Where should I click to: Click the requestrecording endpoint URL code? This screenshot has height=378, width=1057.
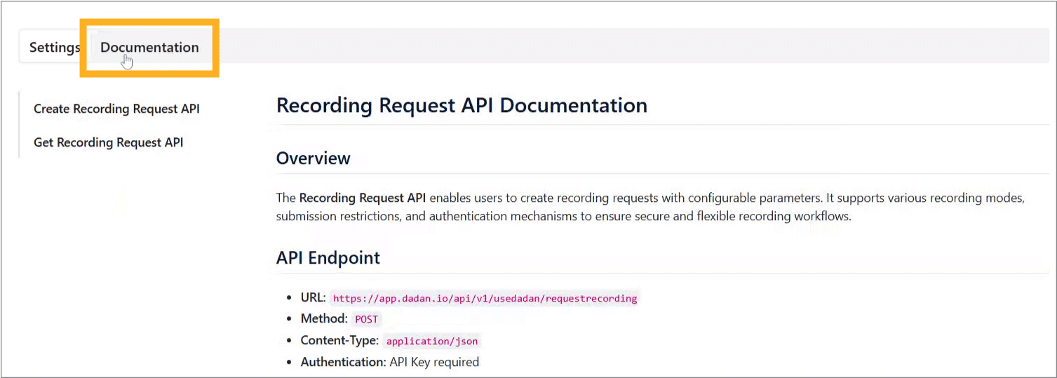(x=485, y=298)
